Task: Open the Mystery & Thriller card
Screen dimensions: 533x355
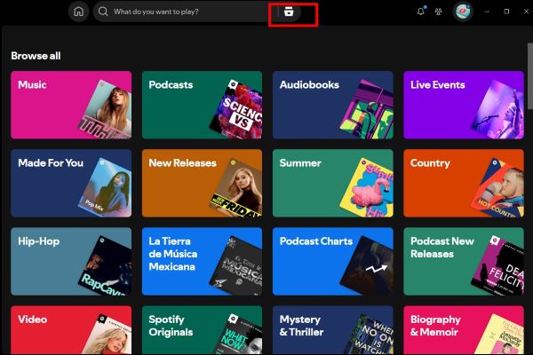Action: pos(333,330)
